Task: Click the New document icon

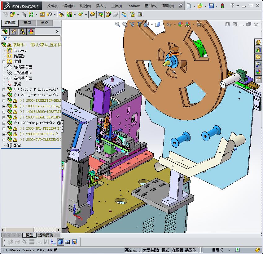Action: click(x=189, y=6)
